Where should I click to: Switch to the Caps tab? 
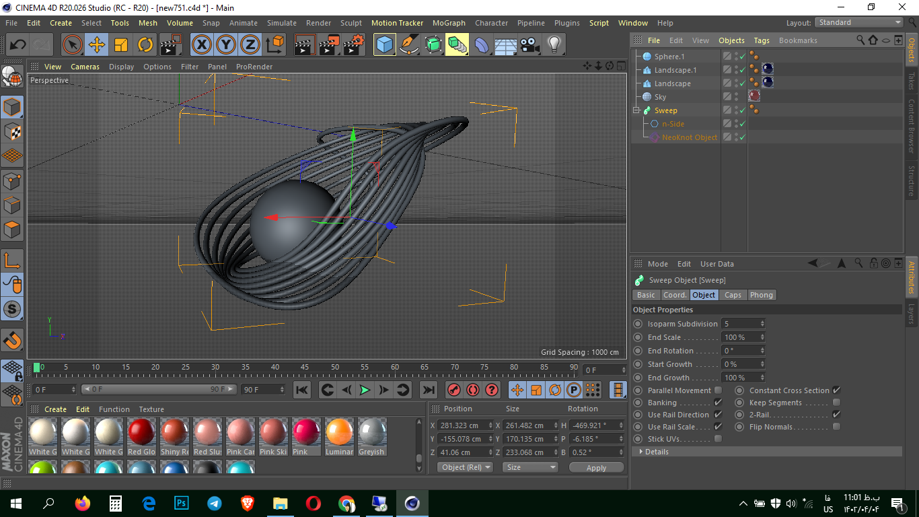pos(733,295)
